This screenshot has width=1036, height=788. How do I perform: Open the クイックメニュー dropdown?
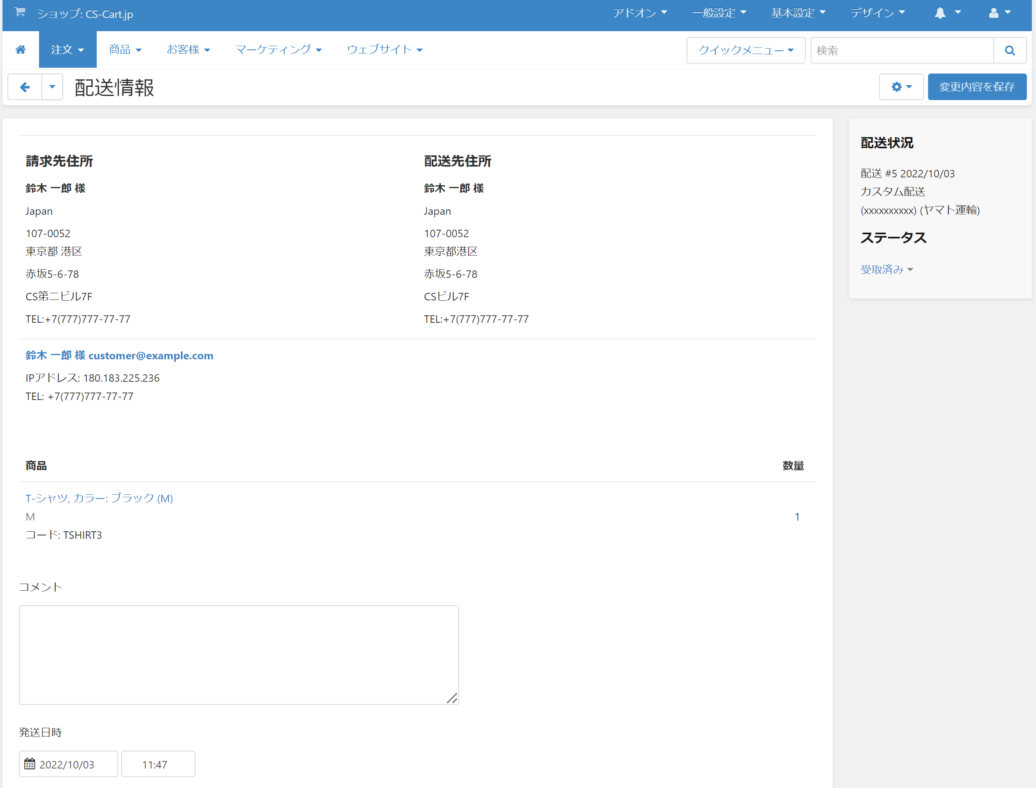click(x=745, y=51)
